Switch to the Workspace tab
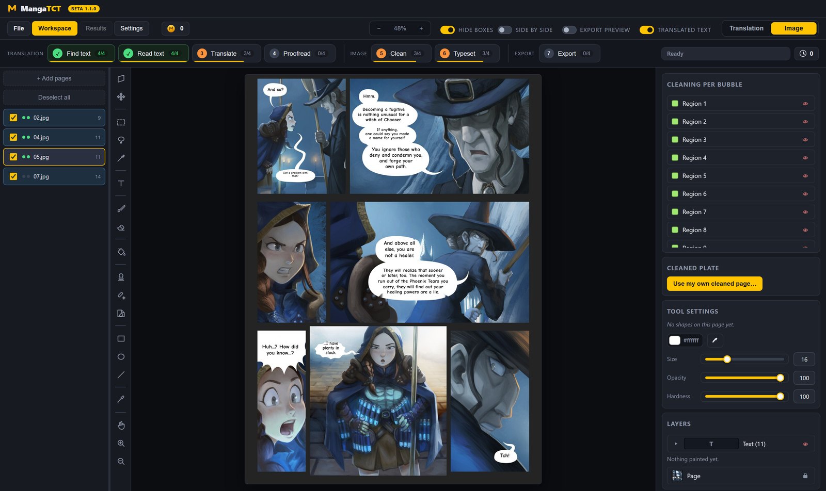 click(x=55, y=28)
